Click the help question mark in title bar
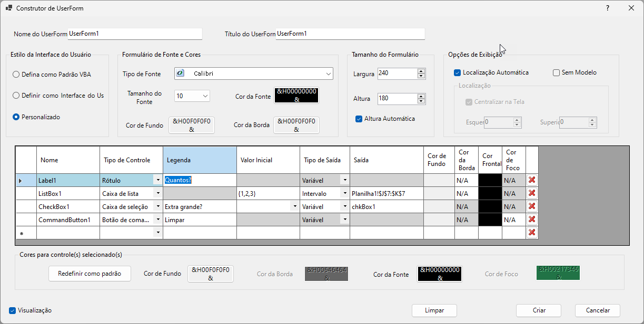 coord(608,8)
